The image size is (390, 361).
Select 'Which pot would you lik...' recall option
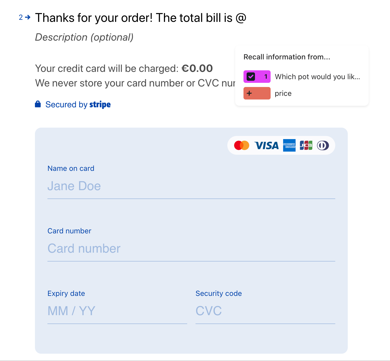[302, 77]
